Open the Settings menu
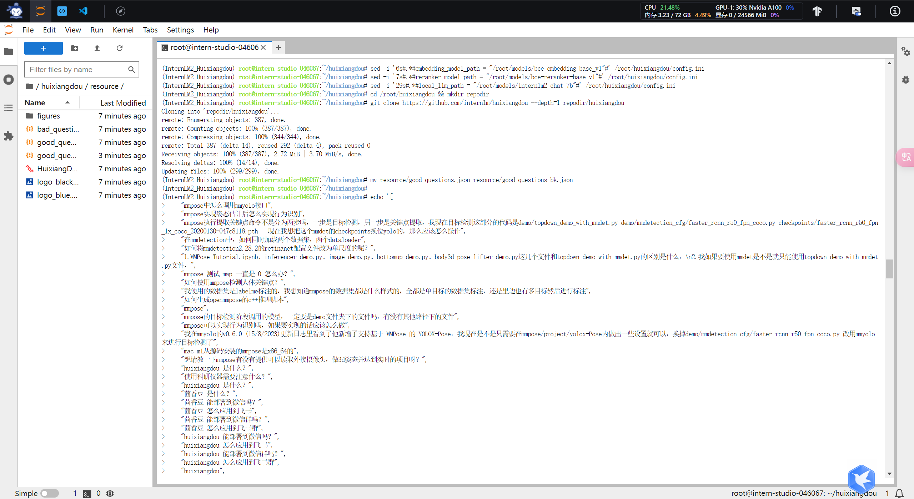 [x=180, y=30]
